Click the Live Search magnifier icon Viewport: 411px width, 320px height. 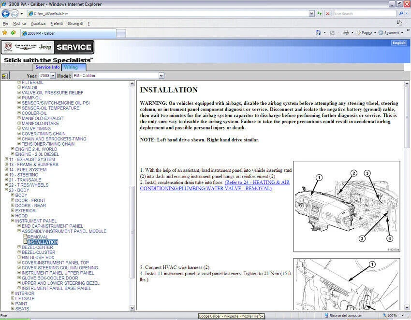[401, 14]
